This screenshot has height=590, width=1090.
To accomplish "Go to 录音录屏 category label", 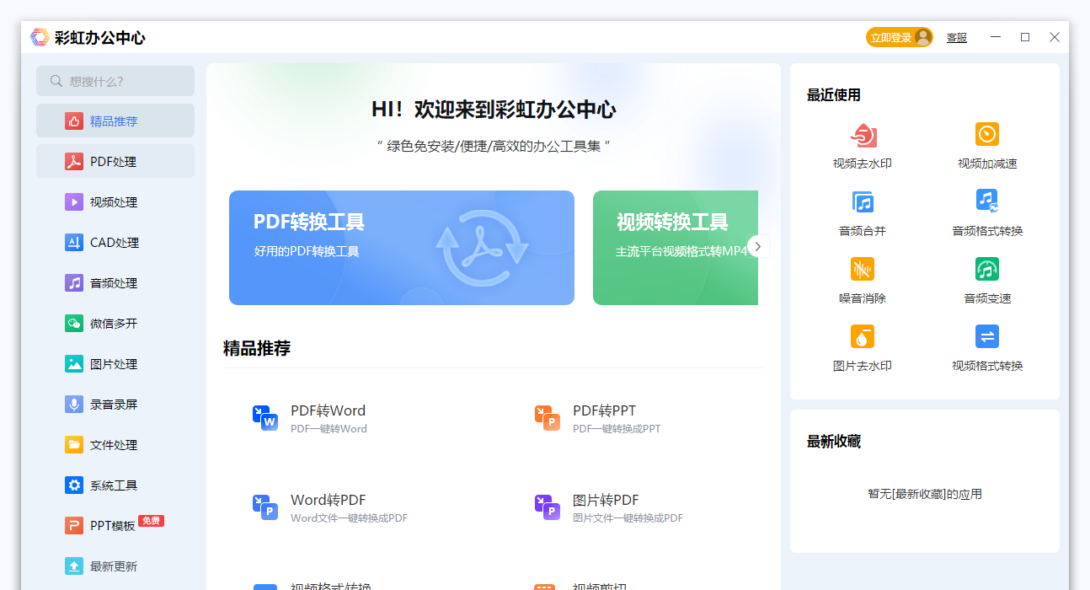I will tap(114, 405).
